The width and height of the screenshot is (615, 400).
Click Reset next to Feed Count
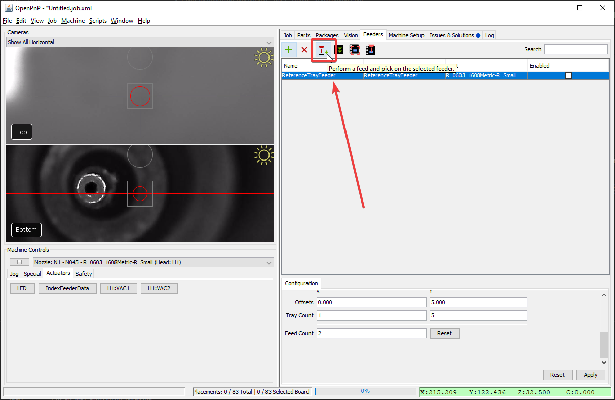click(x=444, y=333)
